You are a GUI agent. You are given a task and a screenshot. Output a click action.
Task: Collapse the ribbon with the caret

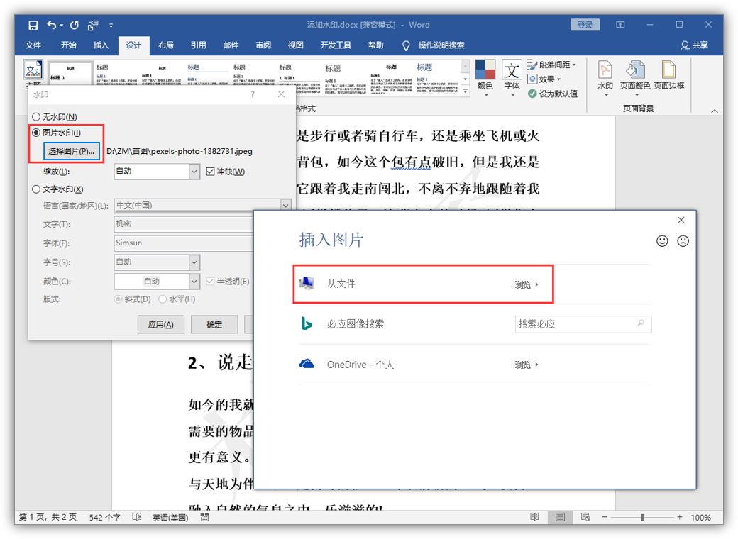[x=714, y=111]
